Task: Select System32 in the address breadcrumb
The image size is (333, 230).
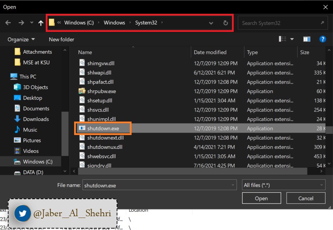Action: [146, 23]
